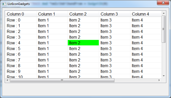Click Item 3 in Row : 1
Image resolution: width=171 pixels, height=98 pixels.
(115, 26)
